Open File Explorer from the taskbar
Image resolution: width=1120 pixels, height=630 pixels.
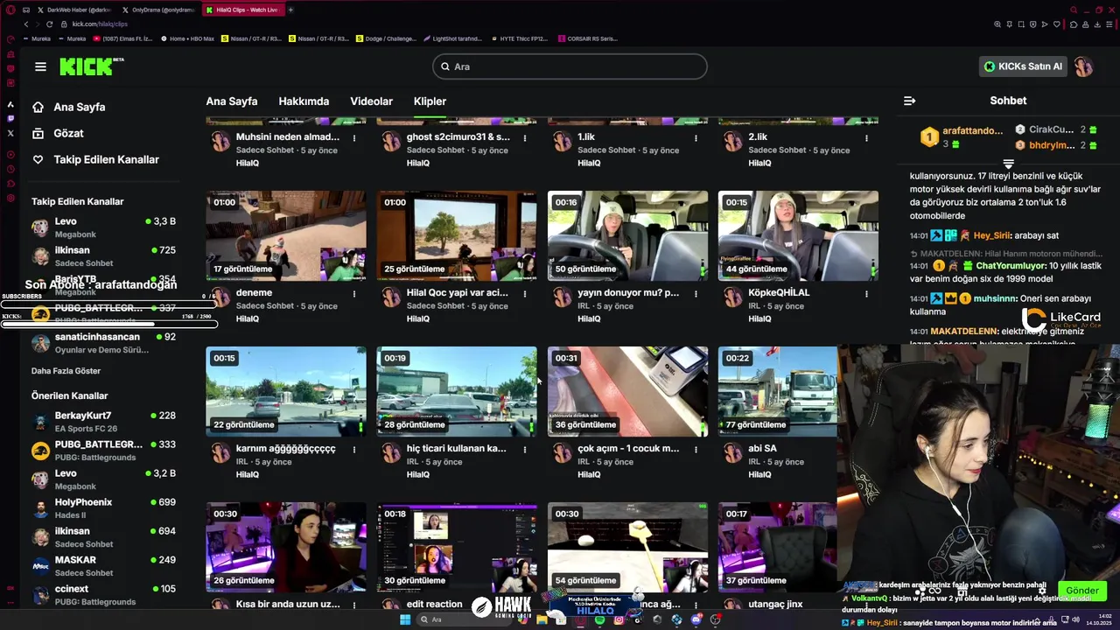pos(542,619)
